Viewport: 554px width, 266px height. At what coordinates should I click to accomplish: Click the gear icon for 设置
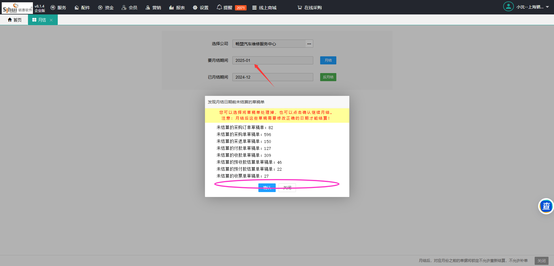coord(195,8)
